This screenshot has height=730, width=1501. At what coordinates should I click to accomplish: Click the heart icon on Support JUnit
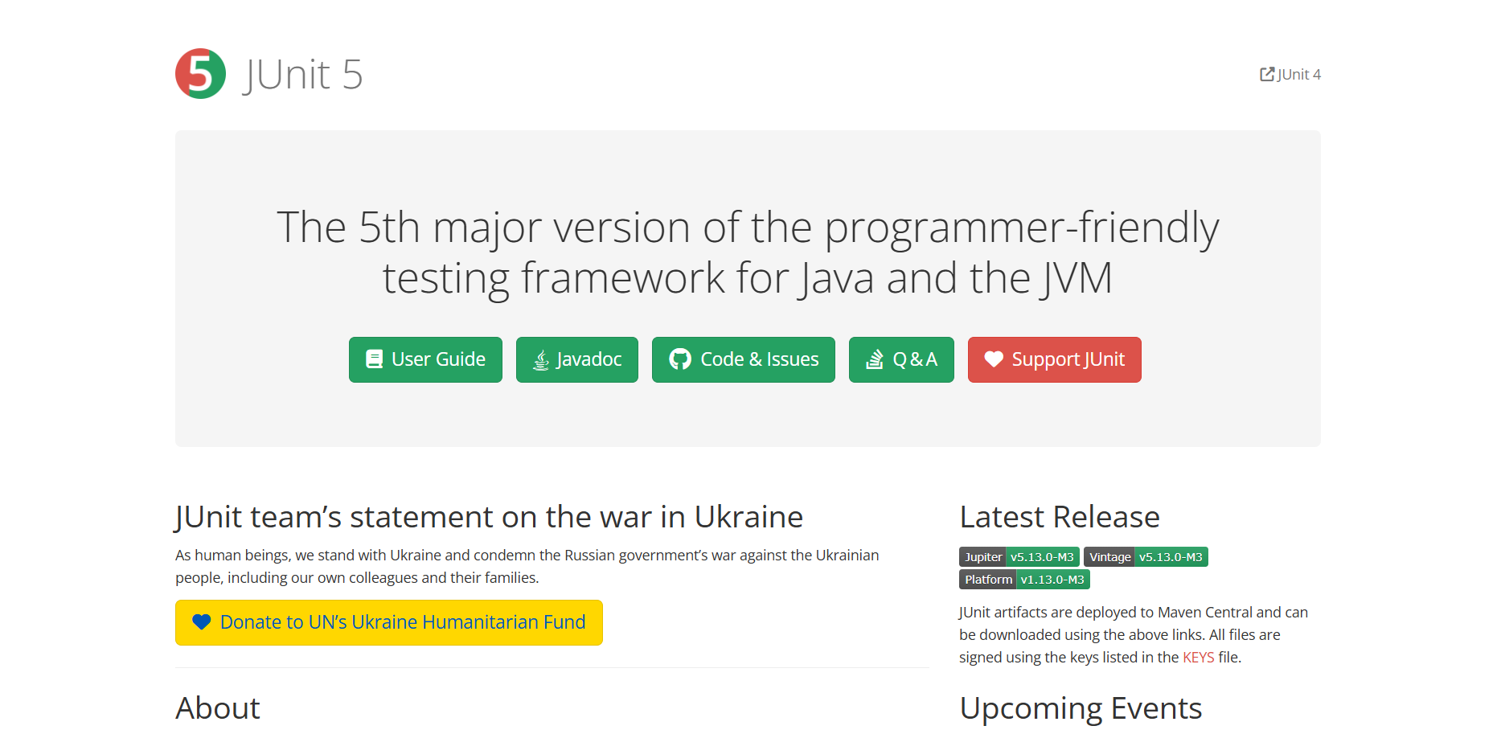pos(994,359)
